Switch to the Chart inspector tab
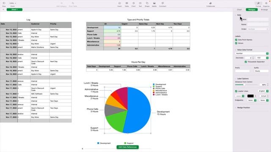The width and height of the screenshot is (271, 152). [239, 10]
